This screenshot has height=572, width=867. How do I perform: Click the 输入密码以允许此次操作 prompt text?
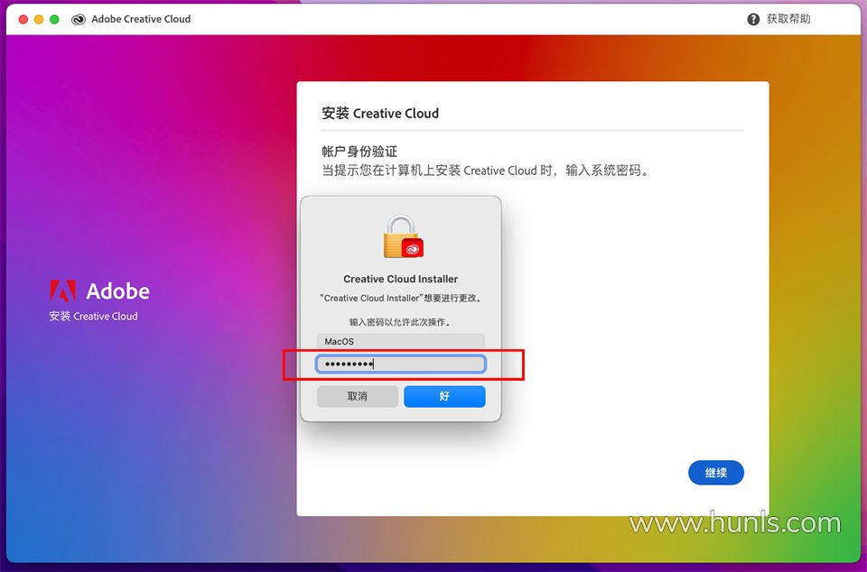pos(400,322)
